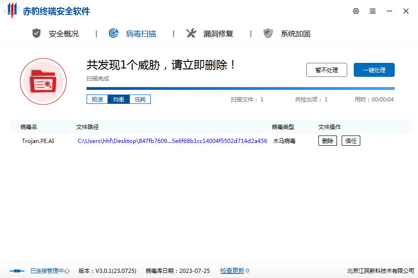This screenshot has width=418, height=278.
Task: Click the update arrow icon beside 检查更新
Action: (247, 271)
